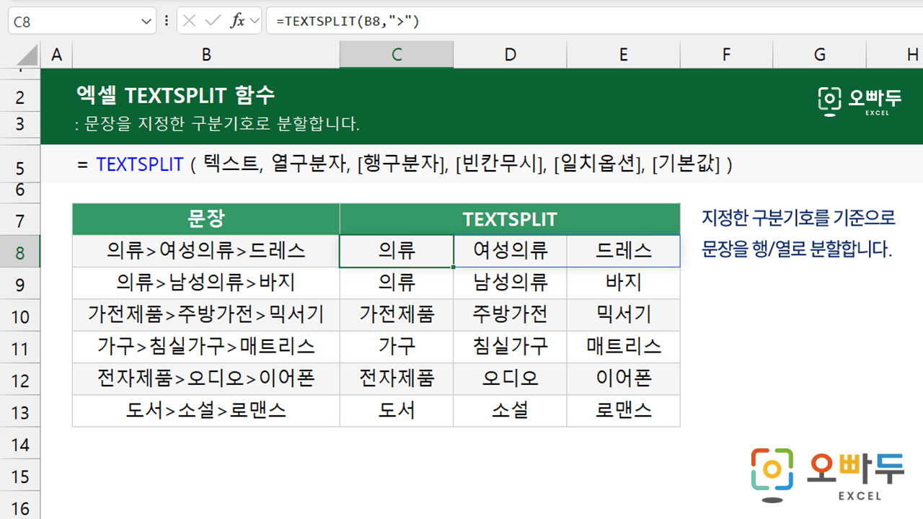Screen dimensions: 923x519
Task: Select row 10 header
Action: point(20,316)
